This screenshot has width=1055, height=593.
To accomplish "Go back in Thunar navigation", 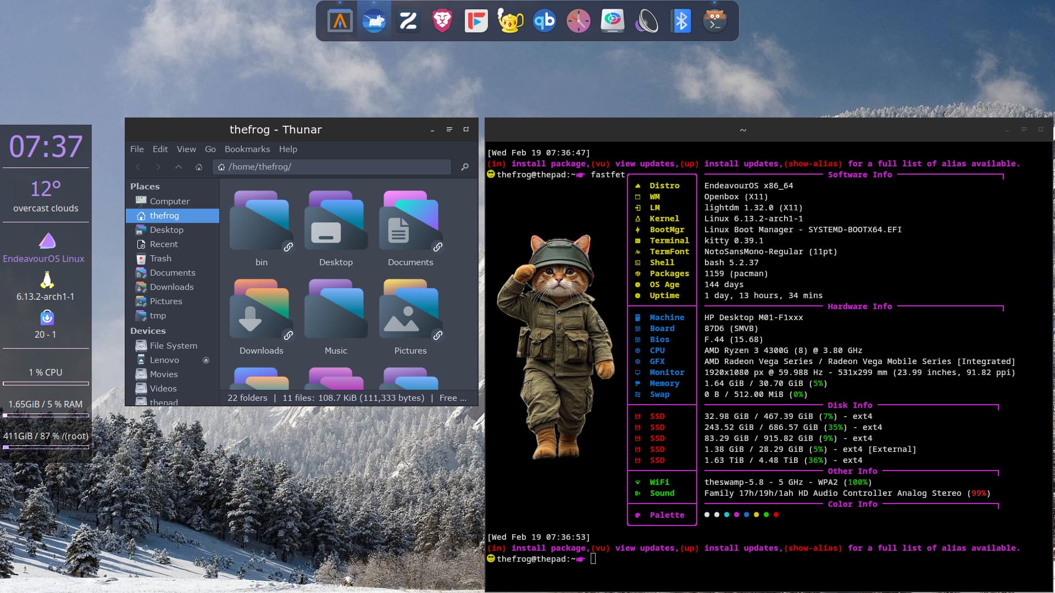I will point(138,167).
